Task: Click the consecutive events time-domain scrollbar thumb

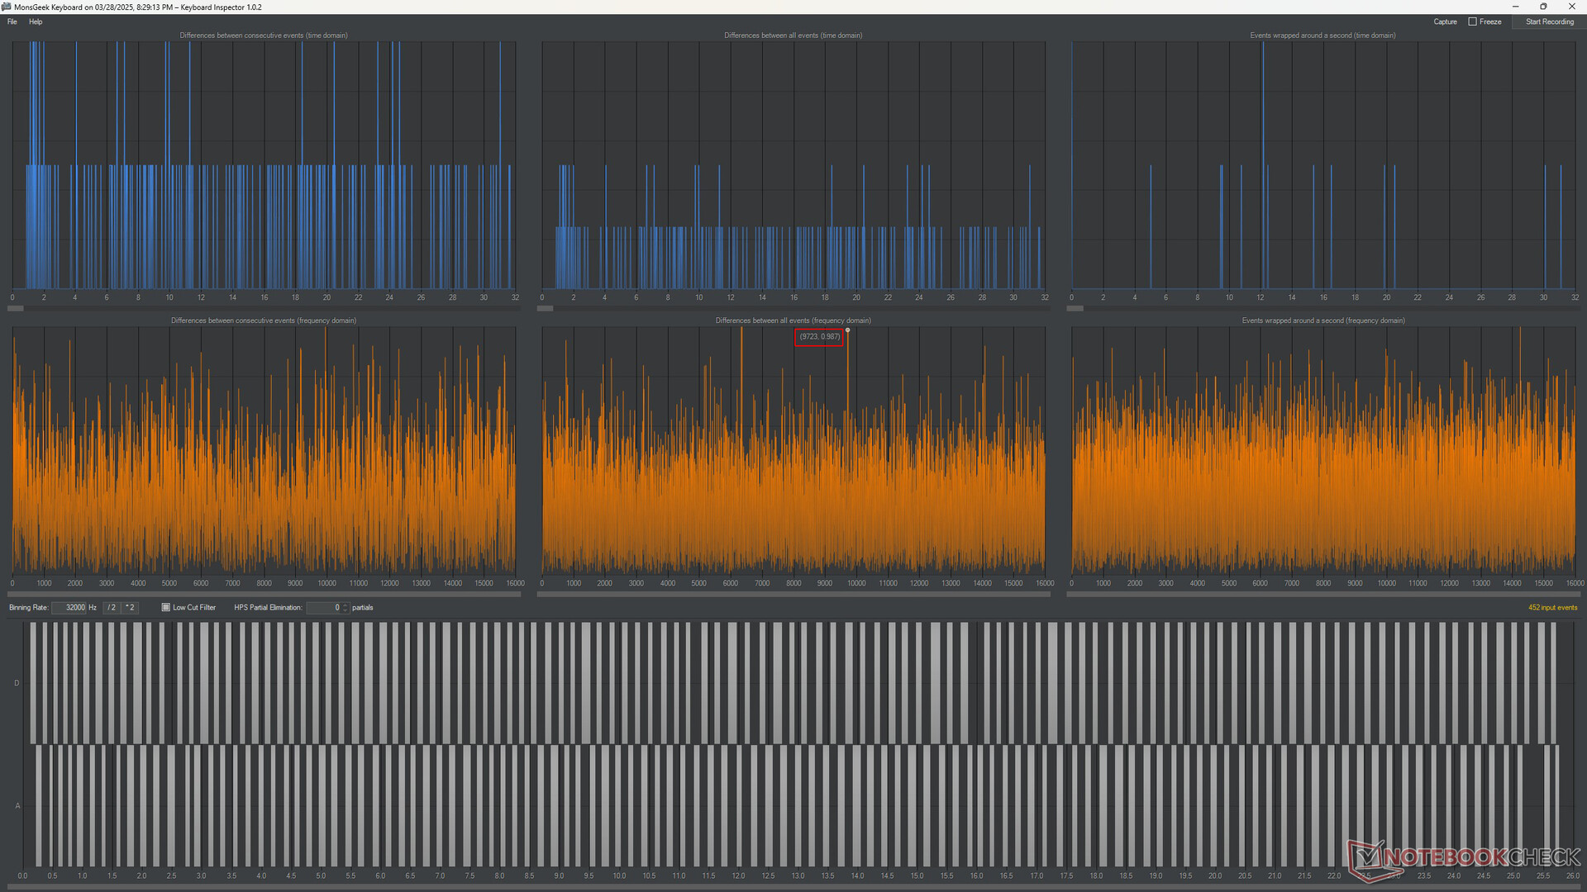Action: (x=16, y=309)
